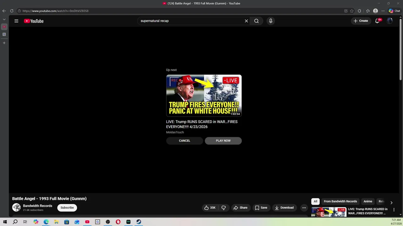This screenshot has height=226, width=403.
Task: Open the browser profile icon
Action: 375,11
